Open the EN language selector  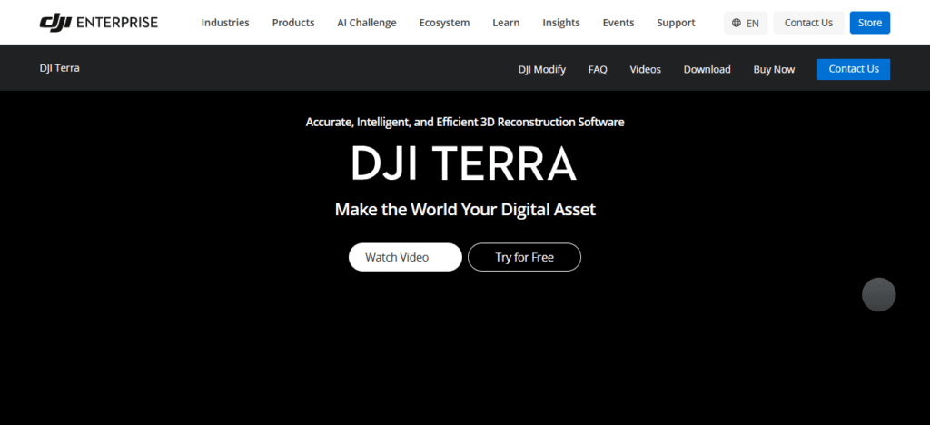click(746, 23)
